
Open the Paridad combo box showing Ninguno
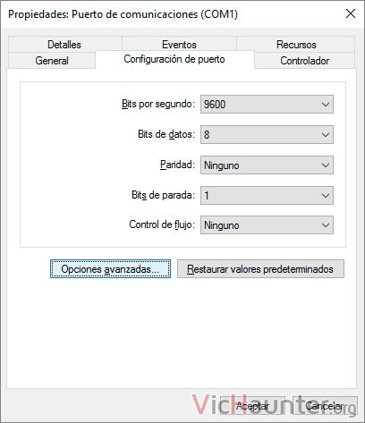pos(267,165)
